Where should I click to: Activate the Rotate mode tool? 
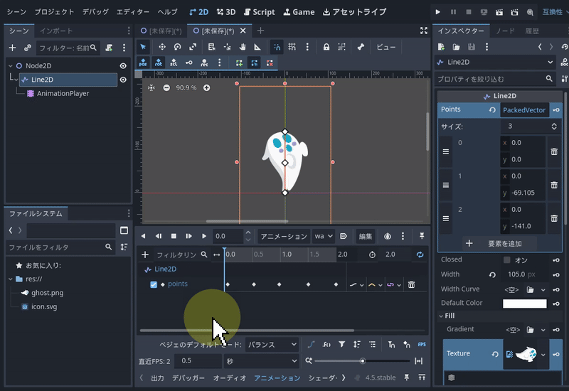177,47
